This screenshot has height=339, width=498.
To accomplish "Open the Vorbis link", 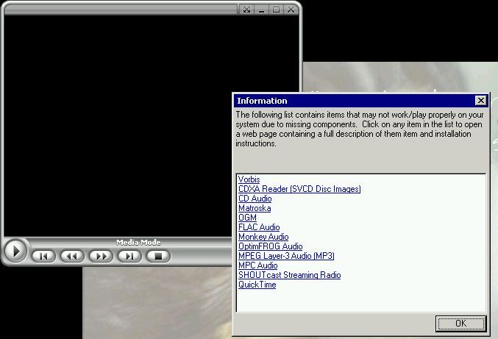I will pyautogui.click(x=249, y=179).
